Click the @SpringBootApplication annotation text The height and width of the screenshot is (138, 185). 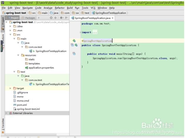click(x=97, y=41)
